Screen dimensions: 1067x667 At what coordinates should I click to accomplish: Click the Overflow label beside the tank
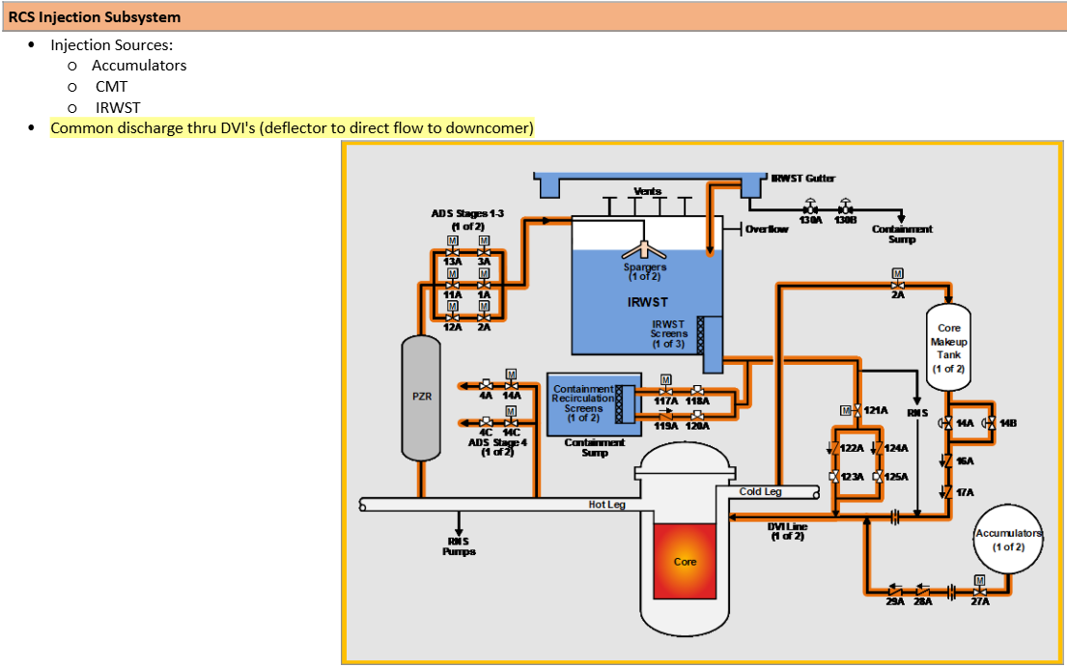[x=767, y=229]
